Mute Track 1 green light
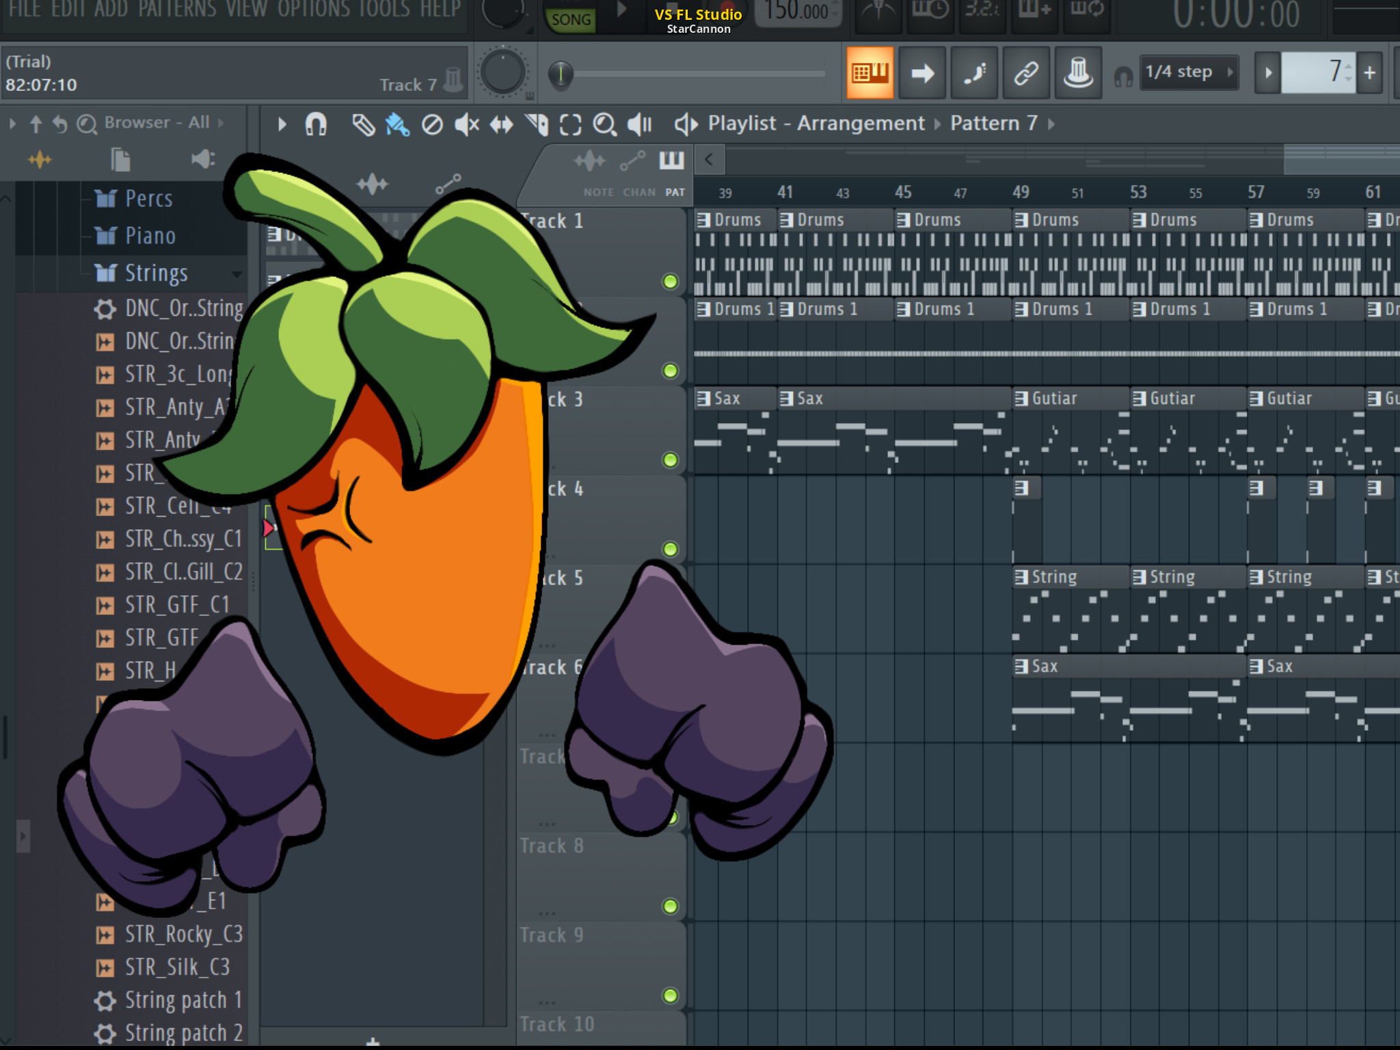Image resolution: width=1400 pixels, height=1050 pixels. (671, 282)
